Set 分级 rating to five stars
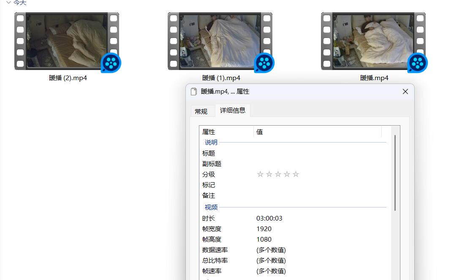 296,174
